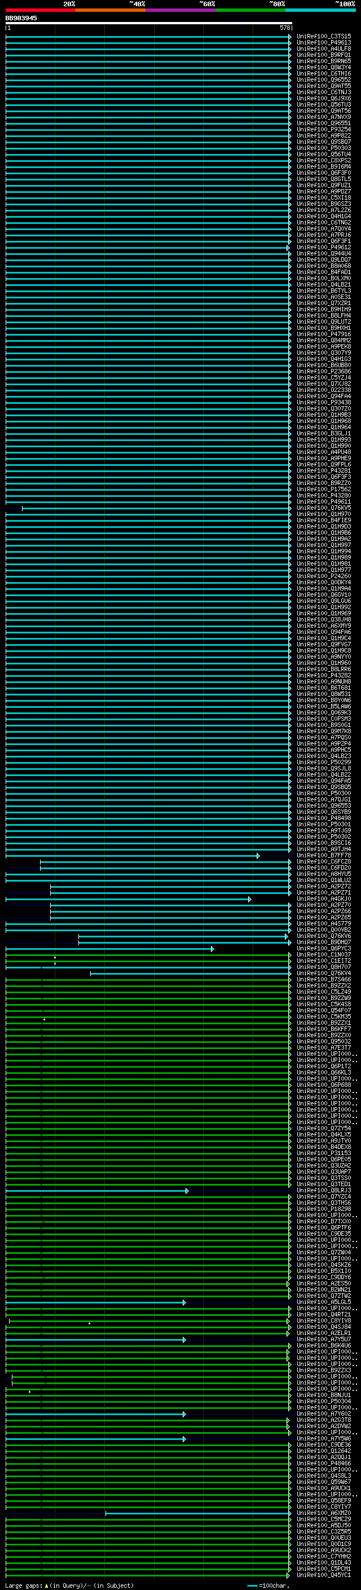Select hit label UniRef100_Q6PYC3

tap(324, 949)
